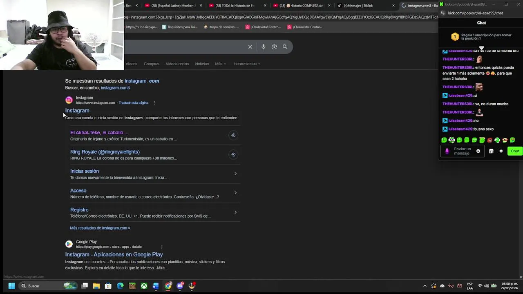Image resolution: width=523 pixels, height=294 pixels.
Task: Click the Instagram logo favicon in the result
Action: (x=69, y=100)
